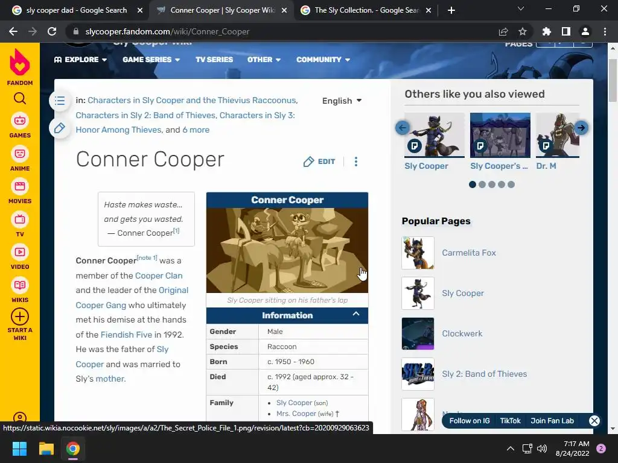Open Conner Cooper infobox image
The height and width of the screenshot is (463, 618).
pyautogui.click(x=287, y=250)
